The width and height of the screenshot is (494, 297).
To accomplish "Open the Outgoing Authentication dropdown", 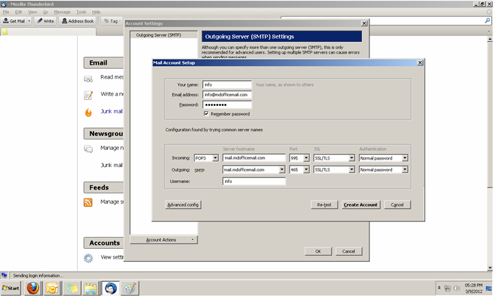I will coord(384,169).
